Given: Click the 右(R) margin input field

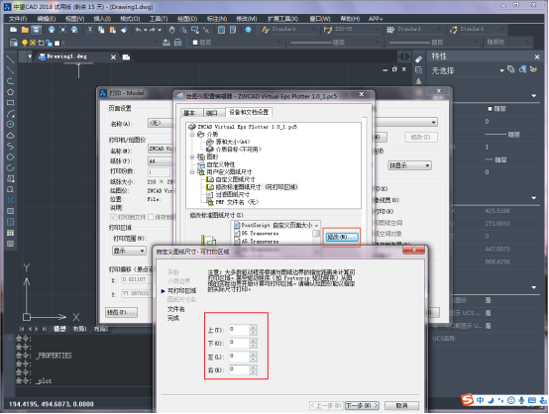Looking at the screenshot, I should click(239, 369).
